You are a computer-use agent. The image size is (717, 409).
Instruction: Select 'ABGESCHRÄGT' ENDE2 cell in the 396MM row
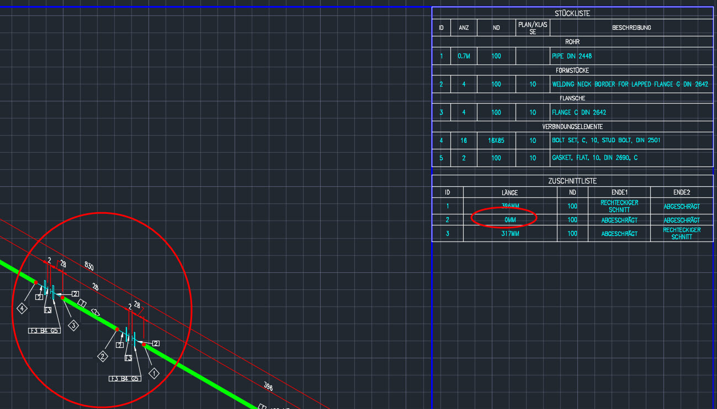click(682, 206)
